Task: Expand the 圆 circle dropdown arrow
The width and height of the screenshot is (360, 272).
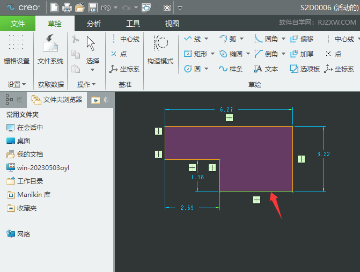Action: coord(206,69)
